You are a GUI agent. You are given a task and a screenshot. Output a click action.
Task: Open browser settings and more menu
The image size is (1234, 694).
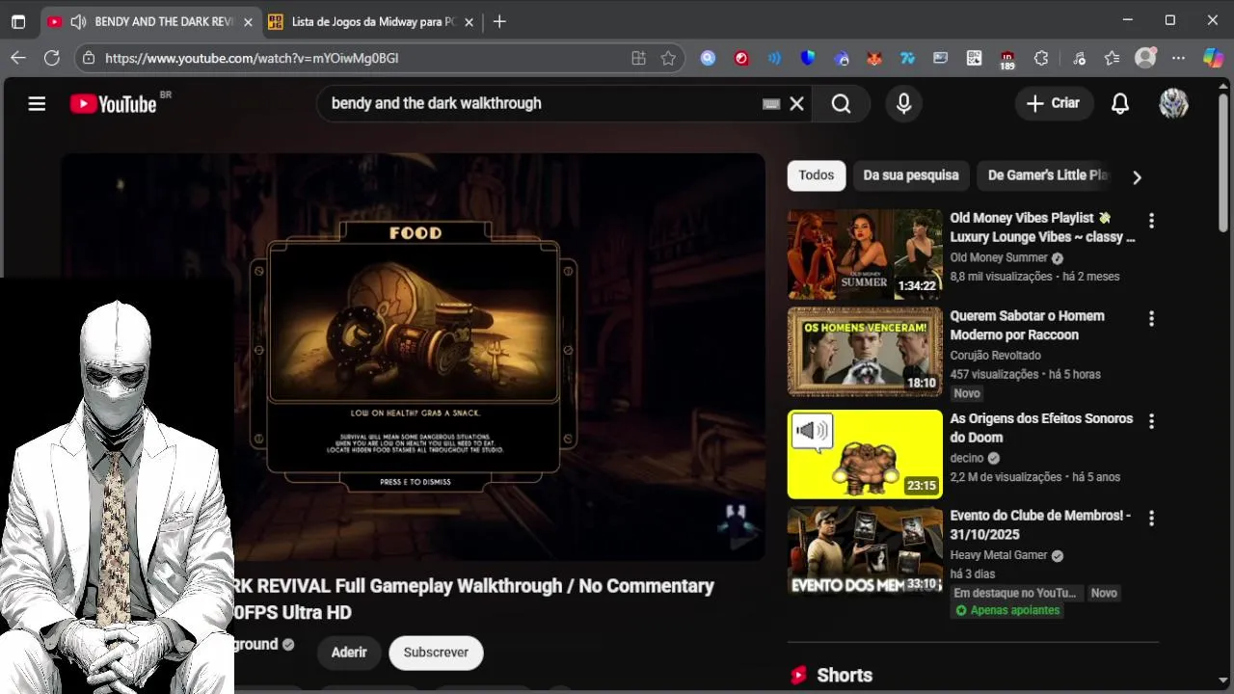[x=1178, y=58]
